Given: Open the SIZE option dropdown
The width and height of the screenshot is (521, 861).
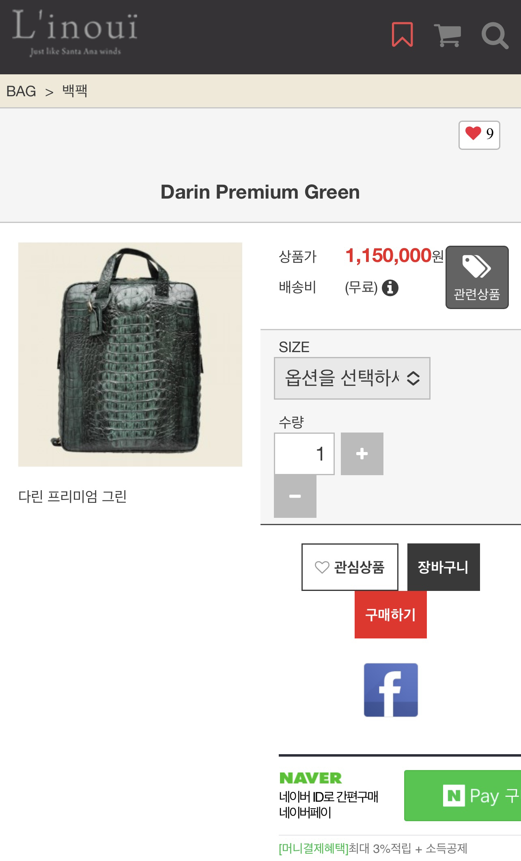Looking at the screenshot, I should click(x=352, y=378).
